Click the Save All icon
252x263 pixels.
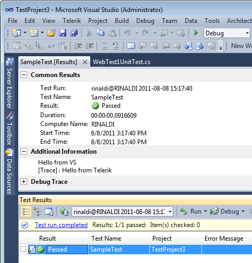[x=74, y=33]
